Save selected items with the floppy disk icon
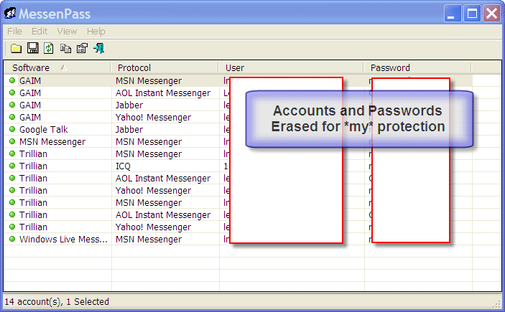This screenshot has height=312, width=505. [32, 48]
